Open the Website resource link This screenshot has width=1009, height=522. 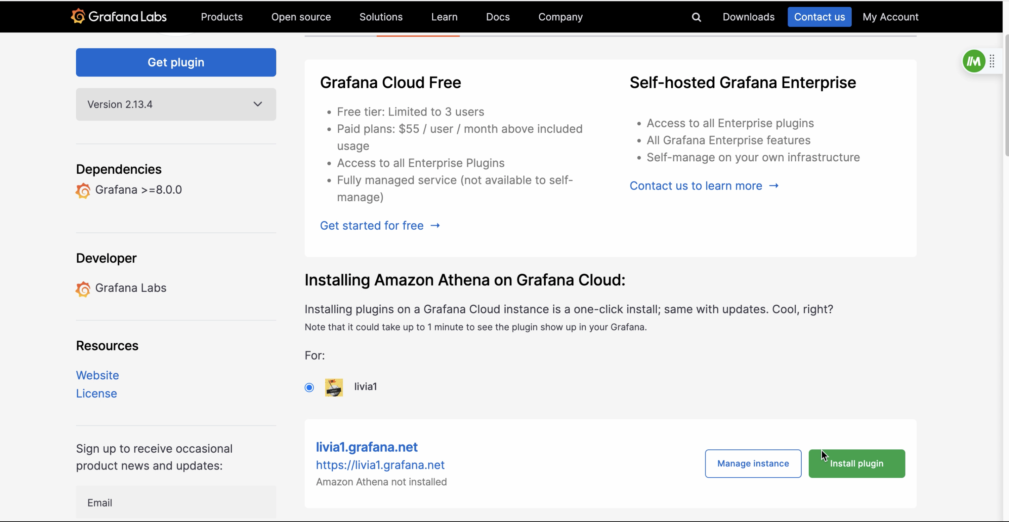pos(97,375)
